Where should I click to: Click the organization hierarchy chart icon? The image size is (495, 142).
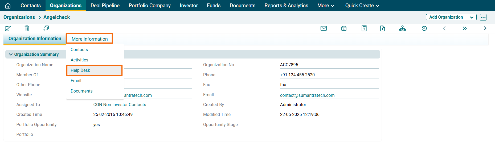click(402, 28)
